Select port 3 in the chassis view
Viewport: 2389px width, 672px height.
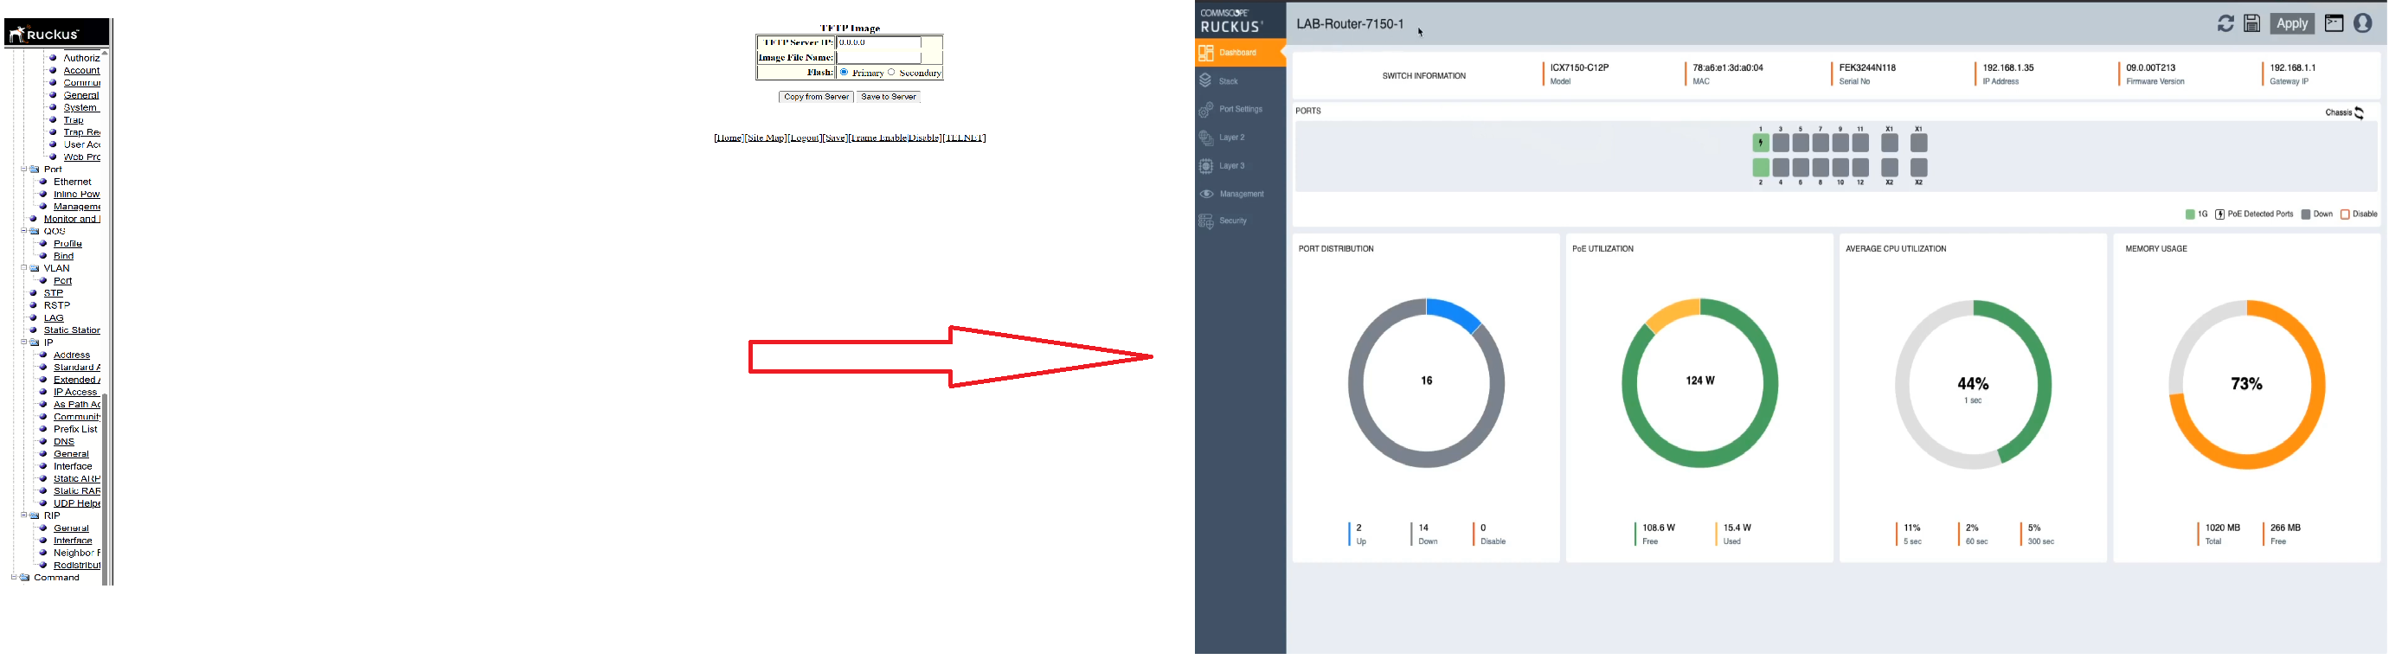1781,143
